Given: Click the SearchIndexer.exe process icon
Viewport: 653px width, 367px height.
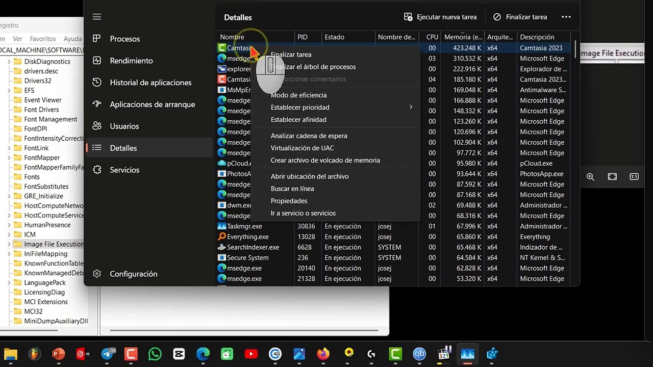Looking at the screenshot, I should coord(222,247).
